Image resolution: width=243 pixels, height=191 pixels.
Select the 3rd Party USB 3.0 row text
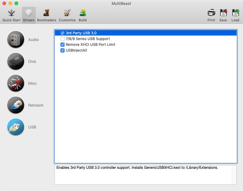click(81, 33)
